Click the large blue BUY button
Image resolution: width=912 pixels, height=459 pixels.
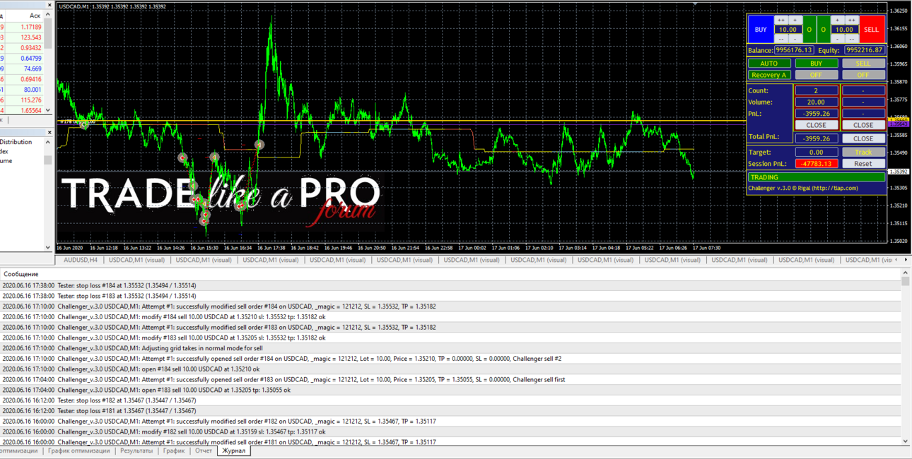[x=761, y=29]
